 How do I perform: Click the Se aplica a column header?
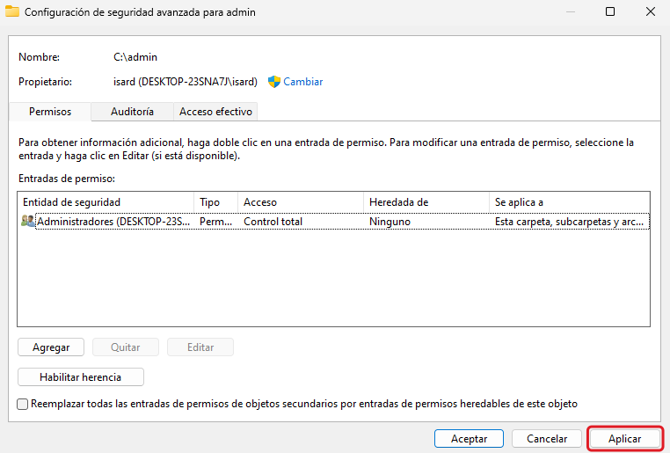(569, 202)
